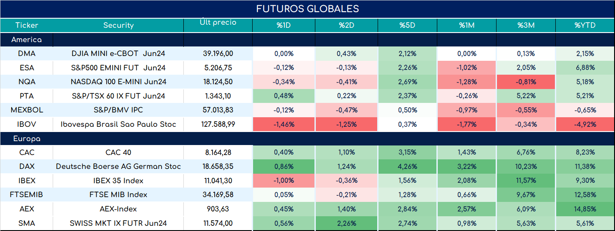The height and width of the screenshot is (231, 615).
Task: Select the Ticker column header
Action: pyautogui.click(x=27, y=25)
